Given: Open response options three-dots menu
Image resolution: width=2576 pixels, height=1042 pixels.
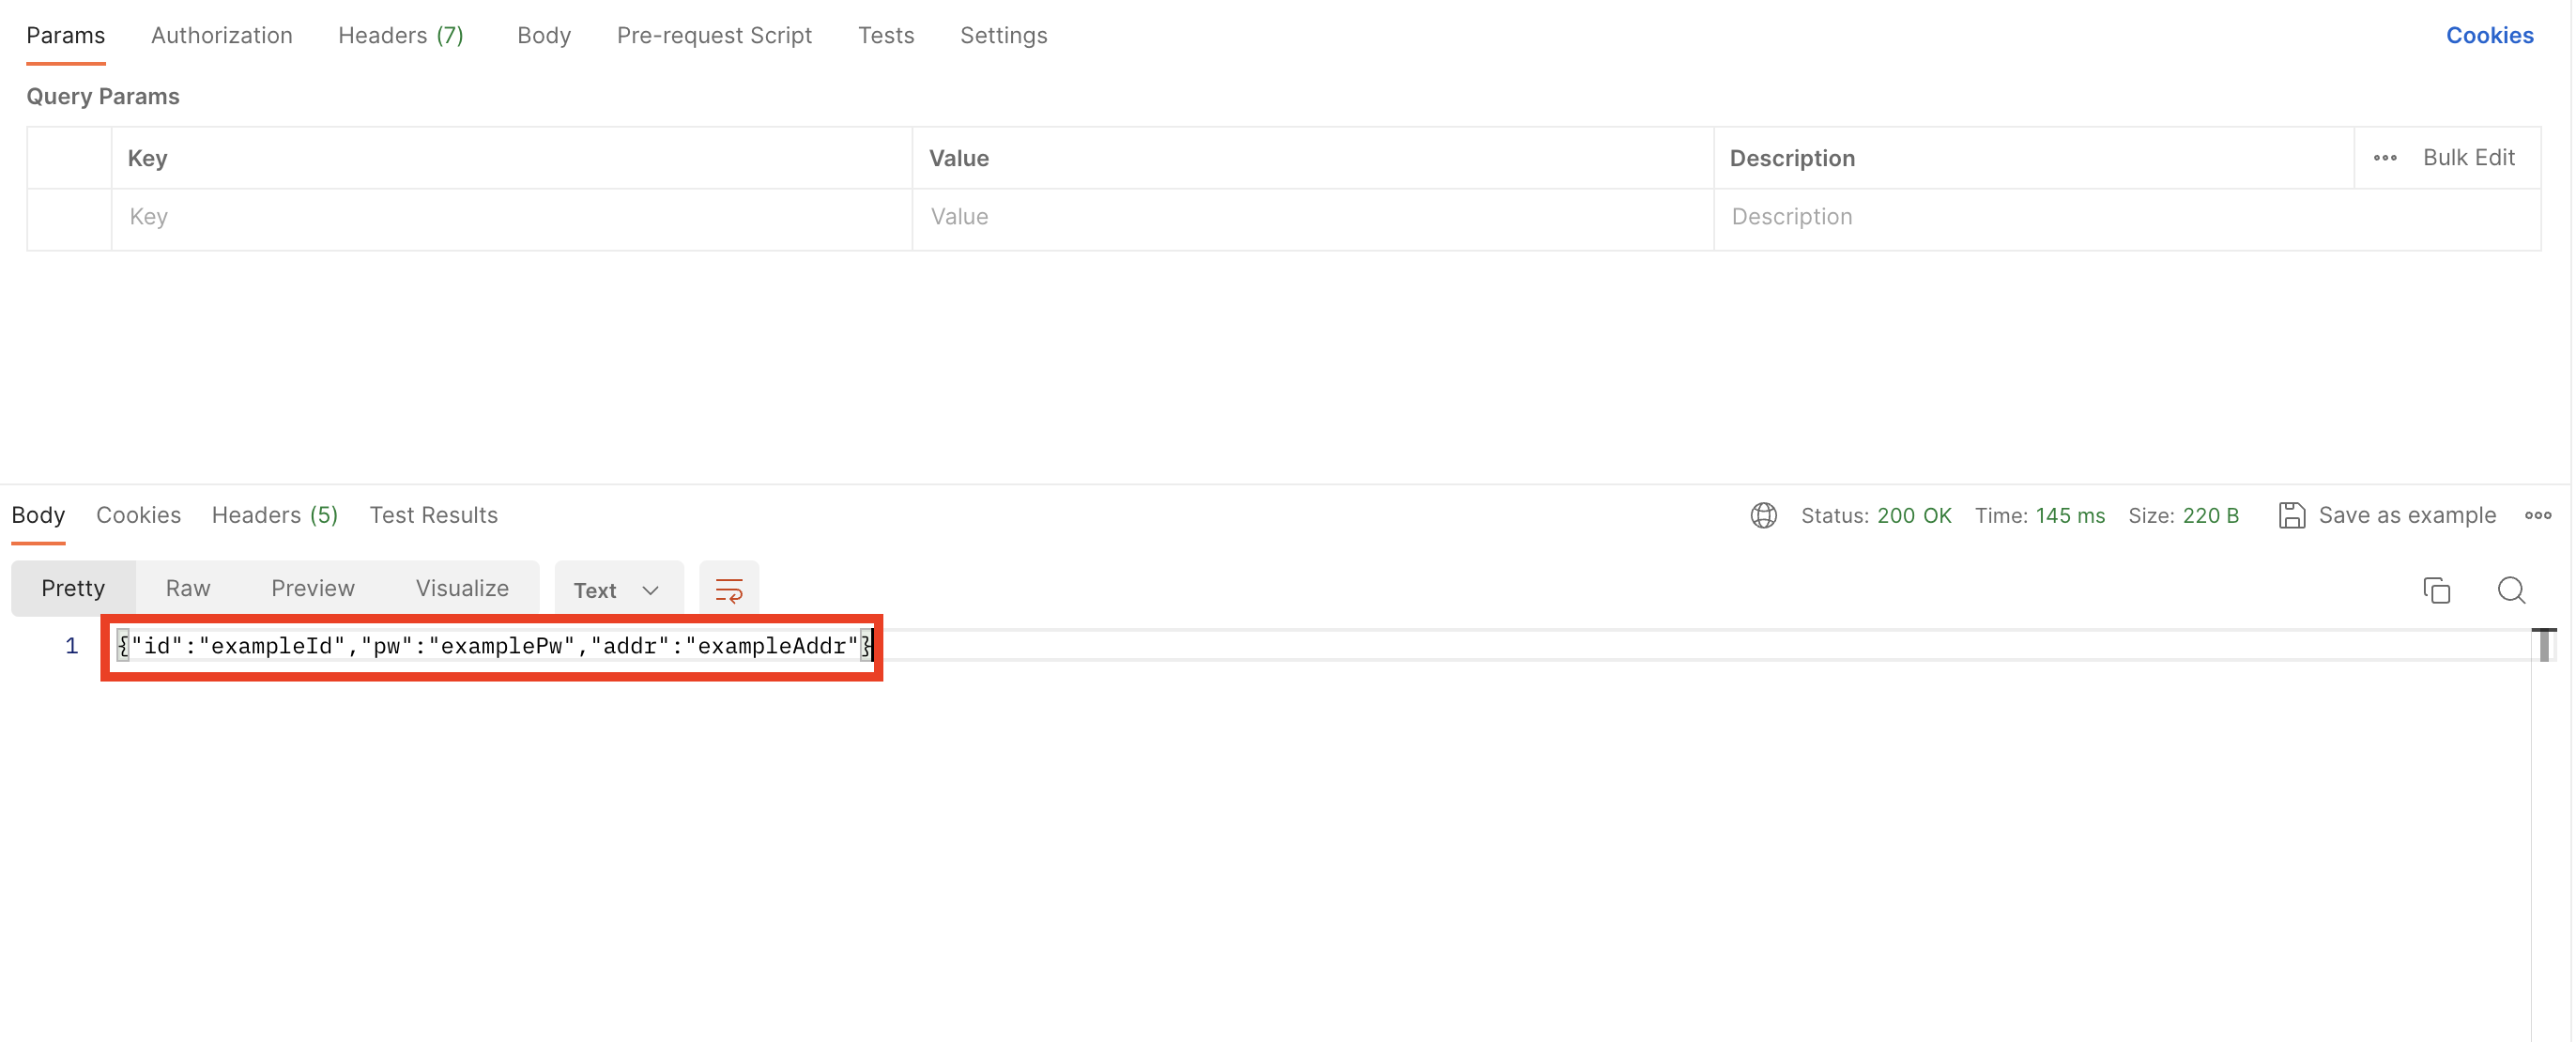Looking at the screenshot, I should 2537,515.
